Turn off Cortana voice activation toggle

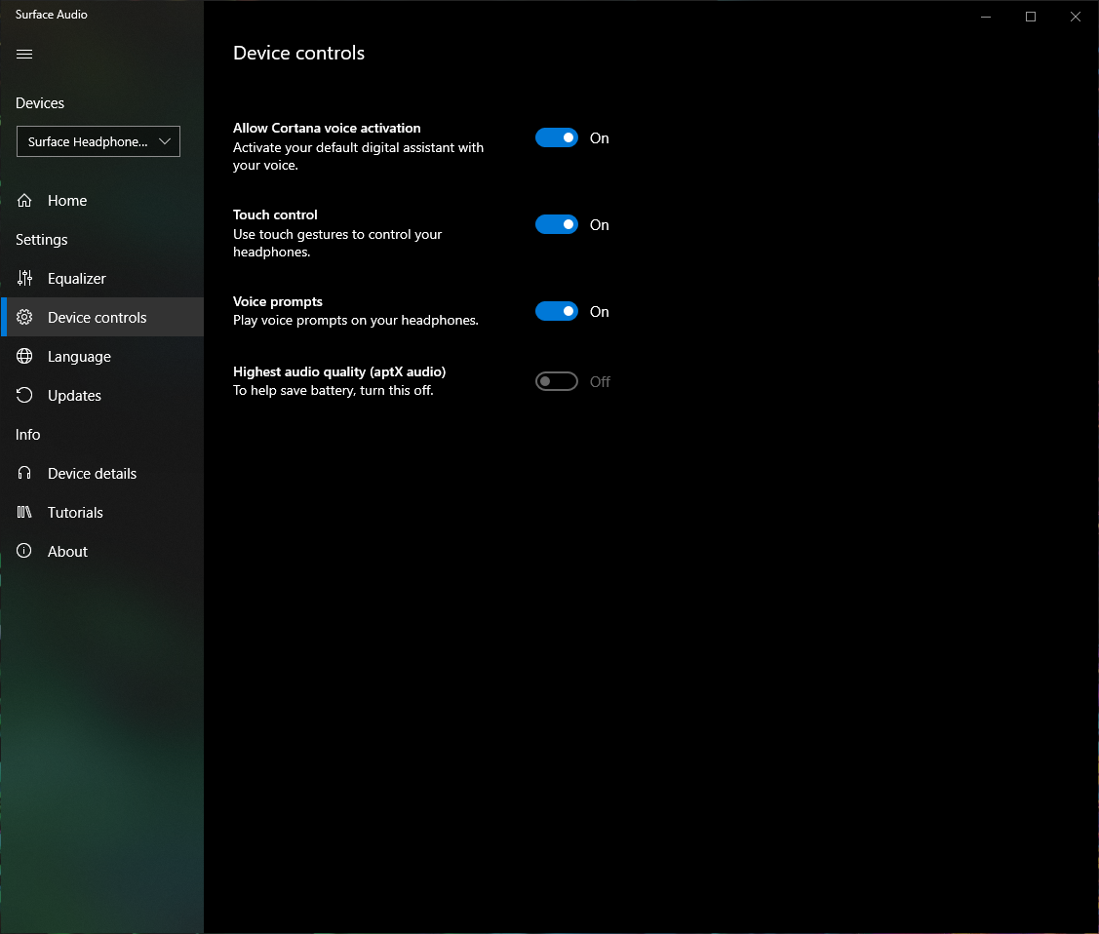[x=557, y=138]
